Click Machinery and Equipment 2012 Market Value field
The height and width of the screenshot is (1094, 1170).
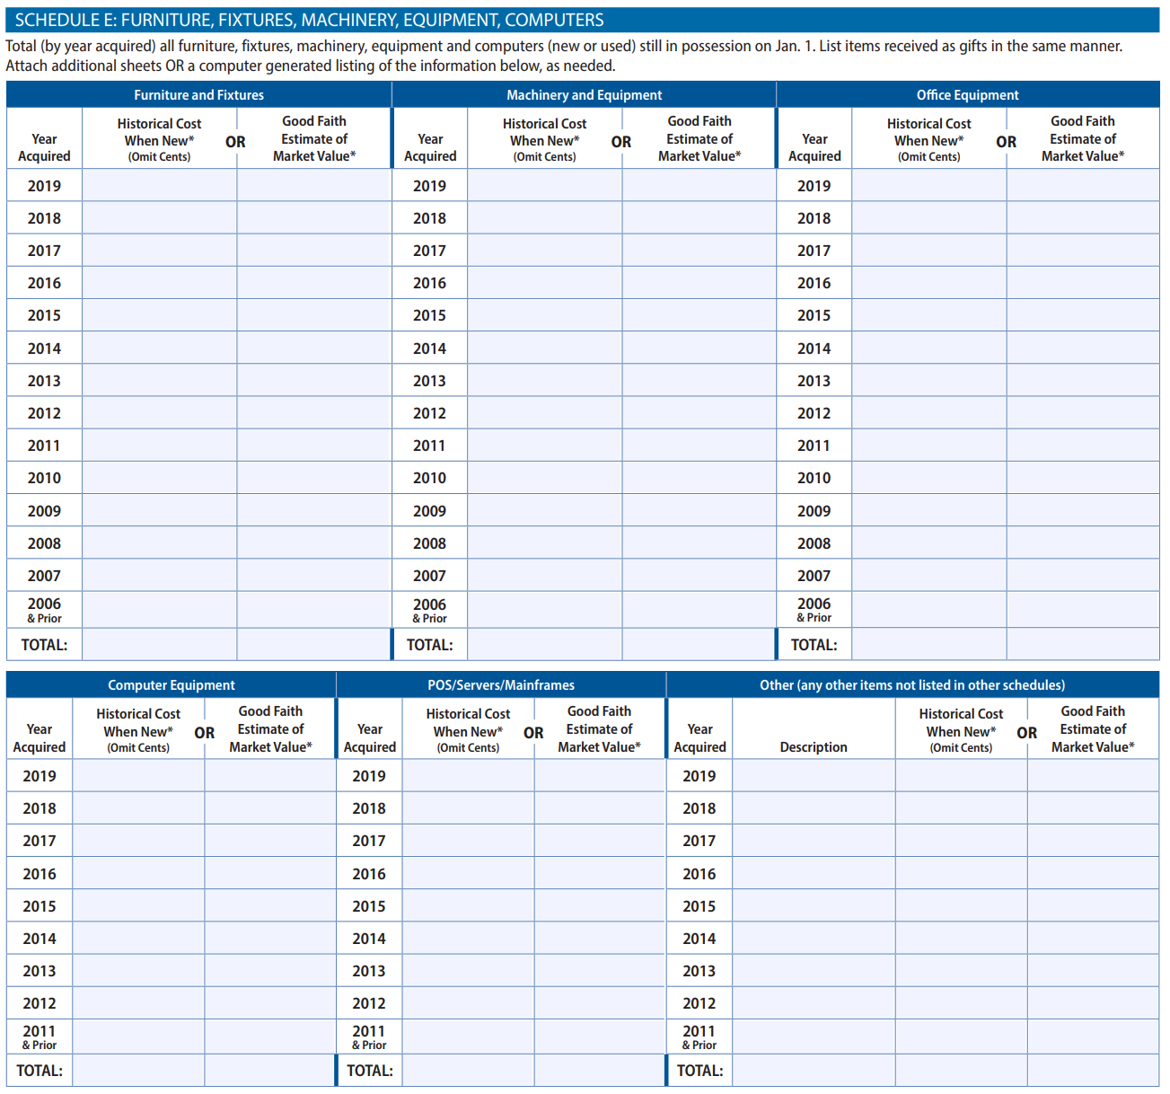[699, 413]
